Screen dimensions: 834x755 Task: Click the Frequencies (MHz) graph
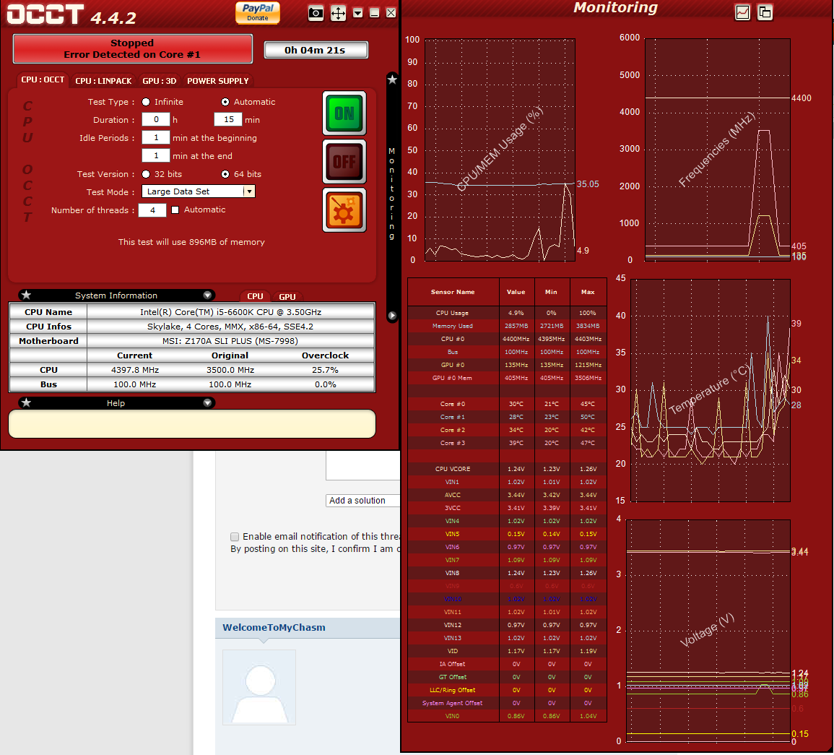[x=718, y=150]
